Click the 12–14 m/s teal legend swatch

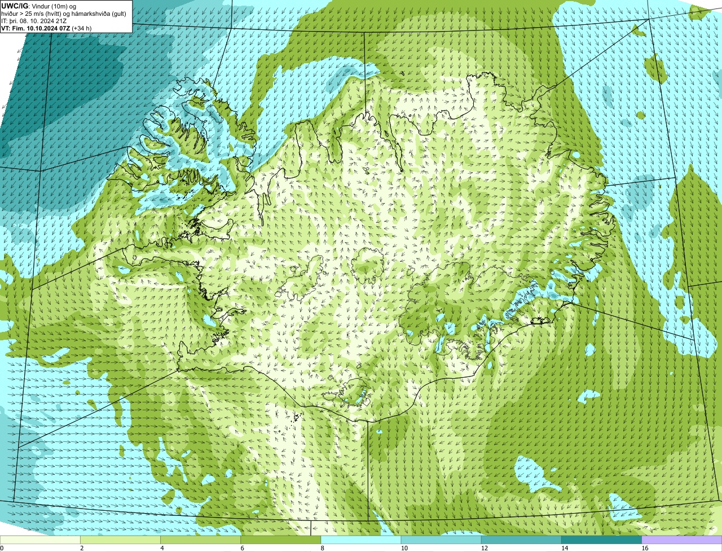click(x=521, y=540)
